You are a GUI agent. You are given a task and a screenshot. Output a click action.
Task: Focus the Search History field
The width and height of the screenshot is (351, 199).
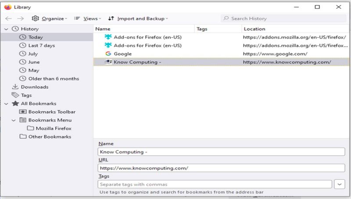[x=283, y=18]
